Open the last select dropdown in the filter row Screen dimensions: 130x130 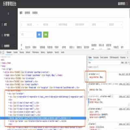[115, 25]
